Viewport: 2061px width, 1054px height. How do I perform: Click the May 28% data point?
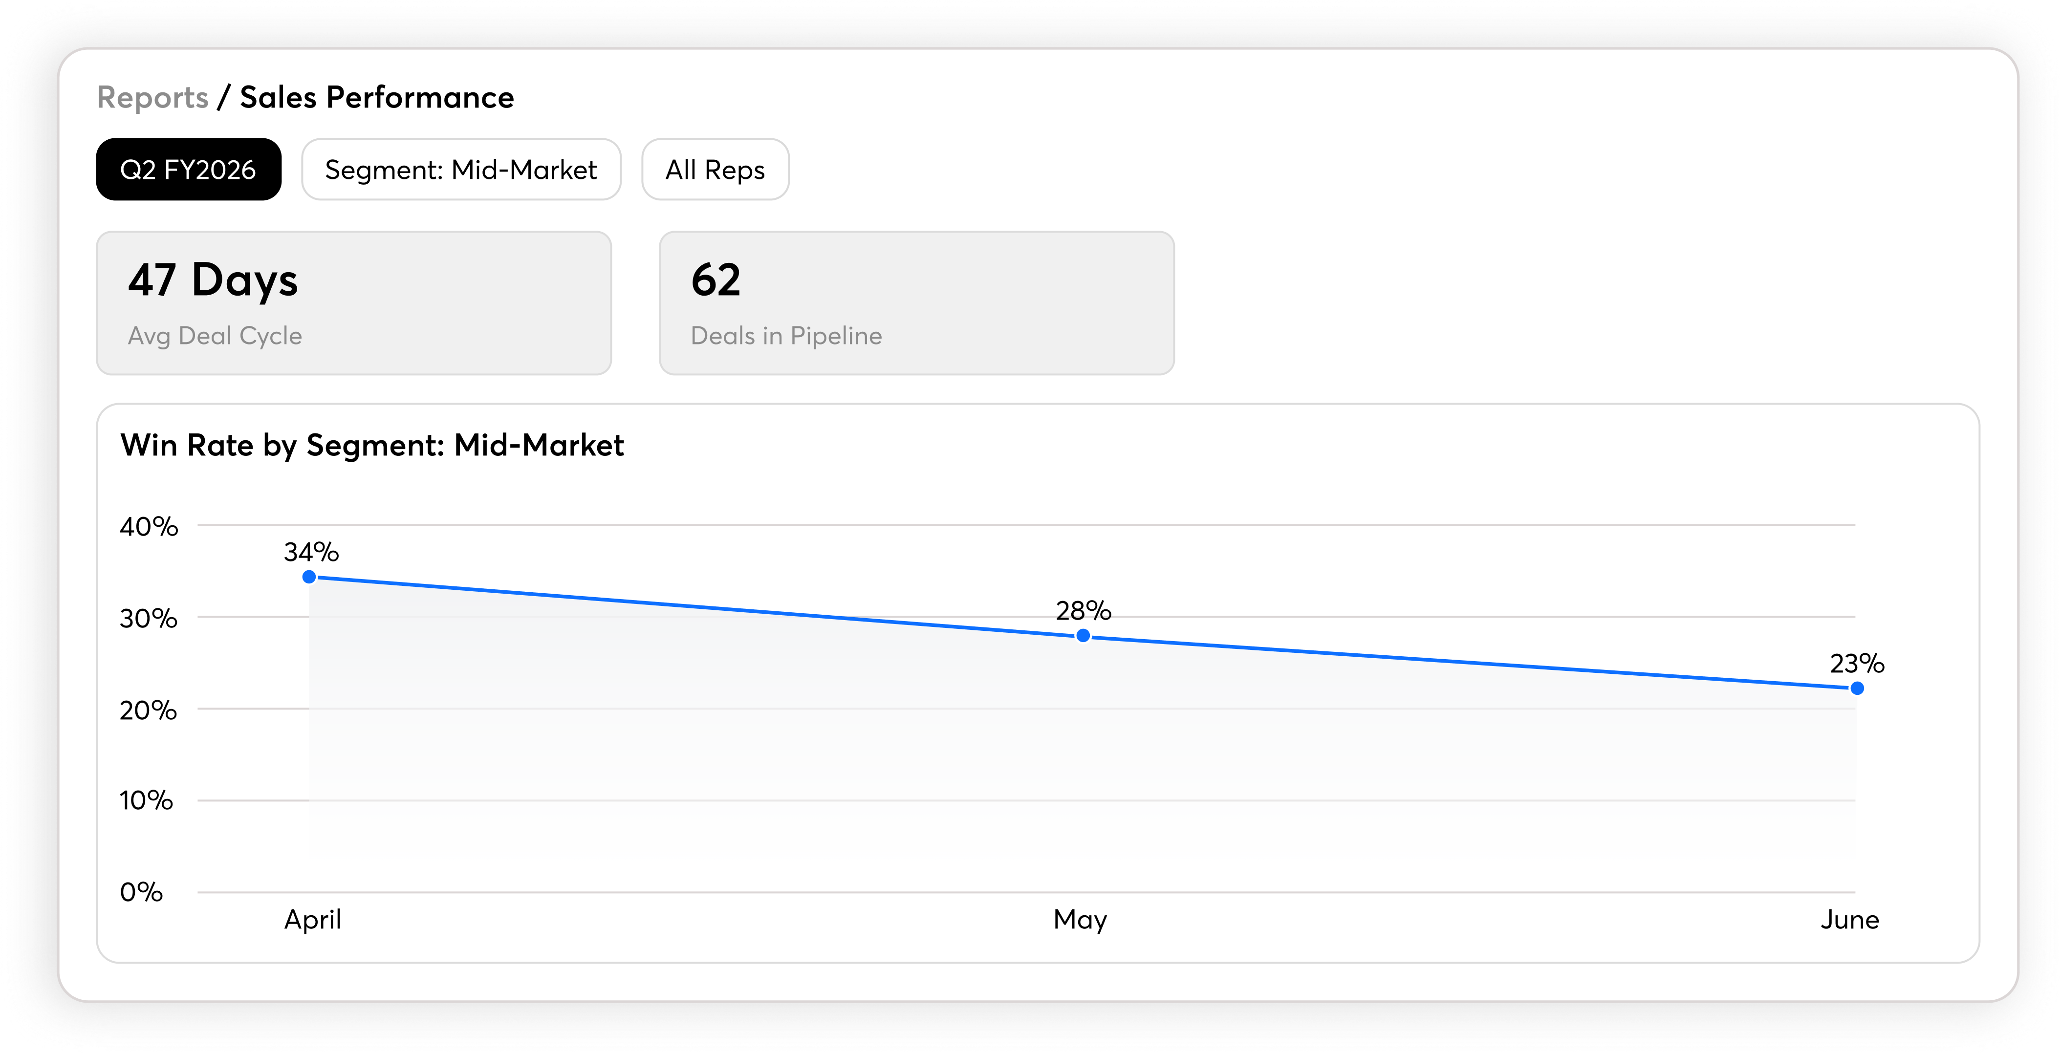tap(1083, 636)
